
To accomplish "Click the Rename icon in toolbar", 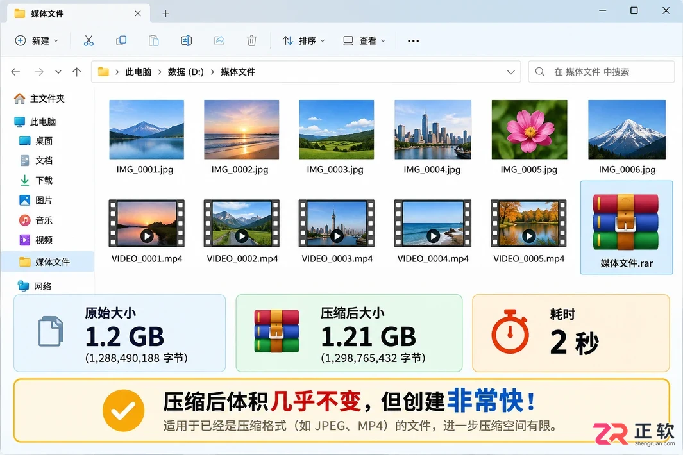I will coord(187,41).
